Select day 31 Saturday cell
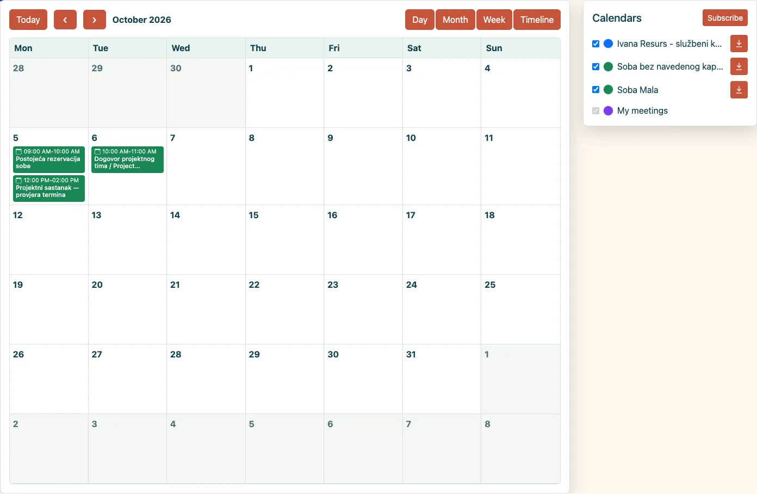This screenshot has width=757, height=494. click(x=442, y=379)
